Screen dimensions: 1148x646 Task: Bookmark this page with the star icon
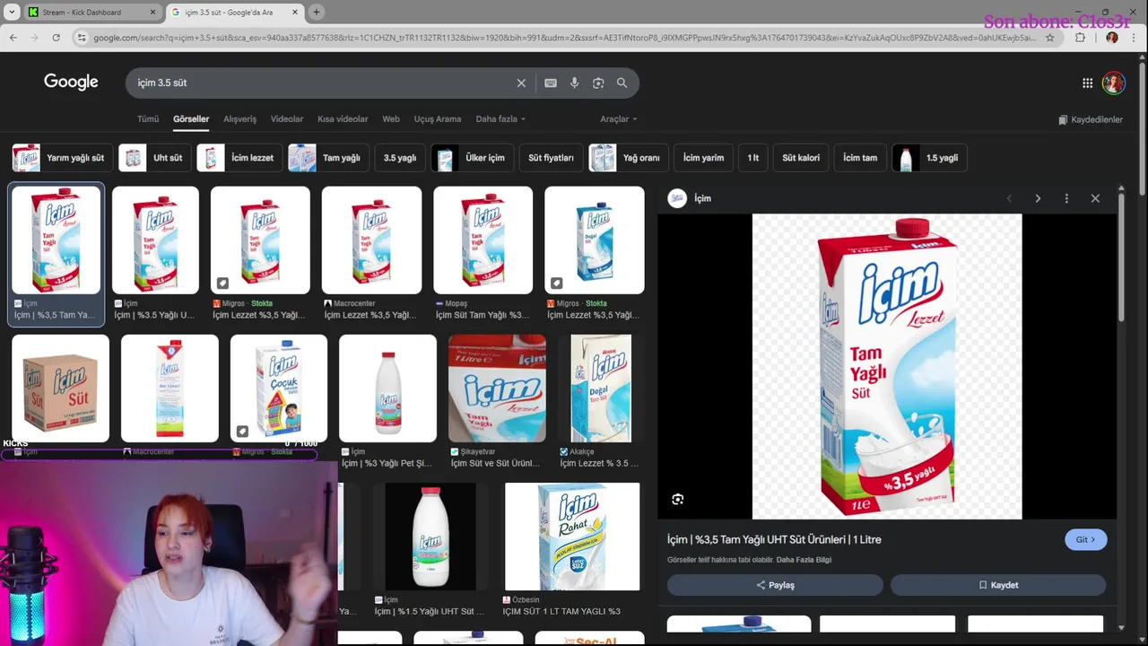point(1050,38)
